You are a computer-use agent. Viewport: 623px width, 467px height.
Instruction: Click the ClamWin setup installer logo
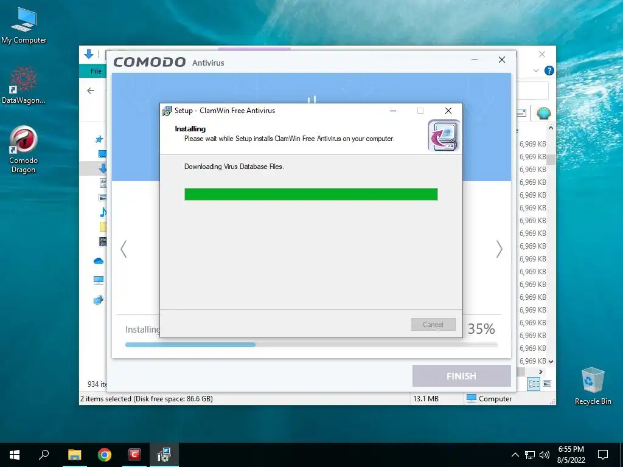(444, 136)
